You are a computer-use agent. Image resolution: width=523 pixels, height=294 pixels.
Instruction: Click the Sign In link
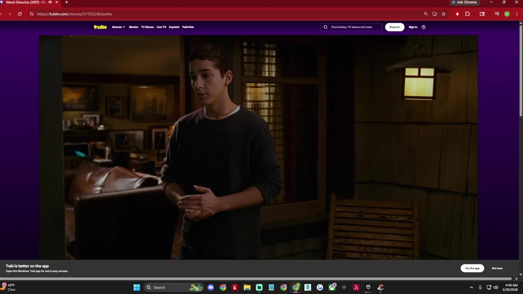(413, 27)
